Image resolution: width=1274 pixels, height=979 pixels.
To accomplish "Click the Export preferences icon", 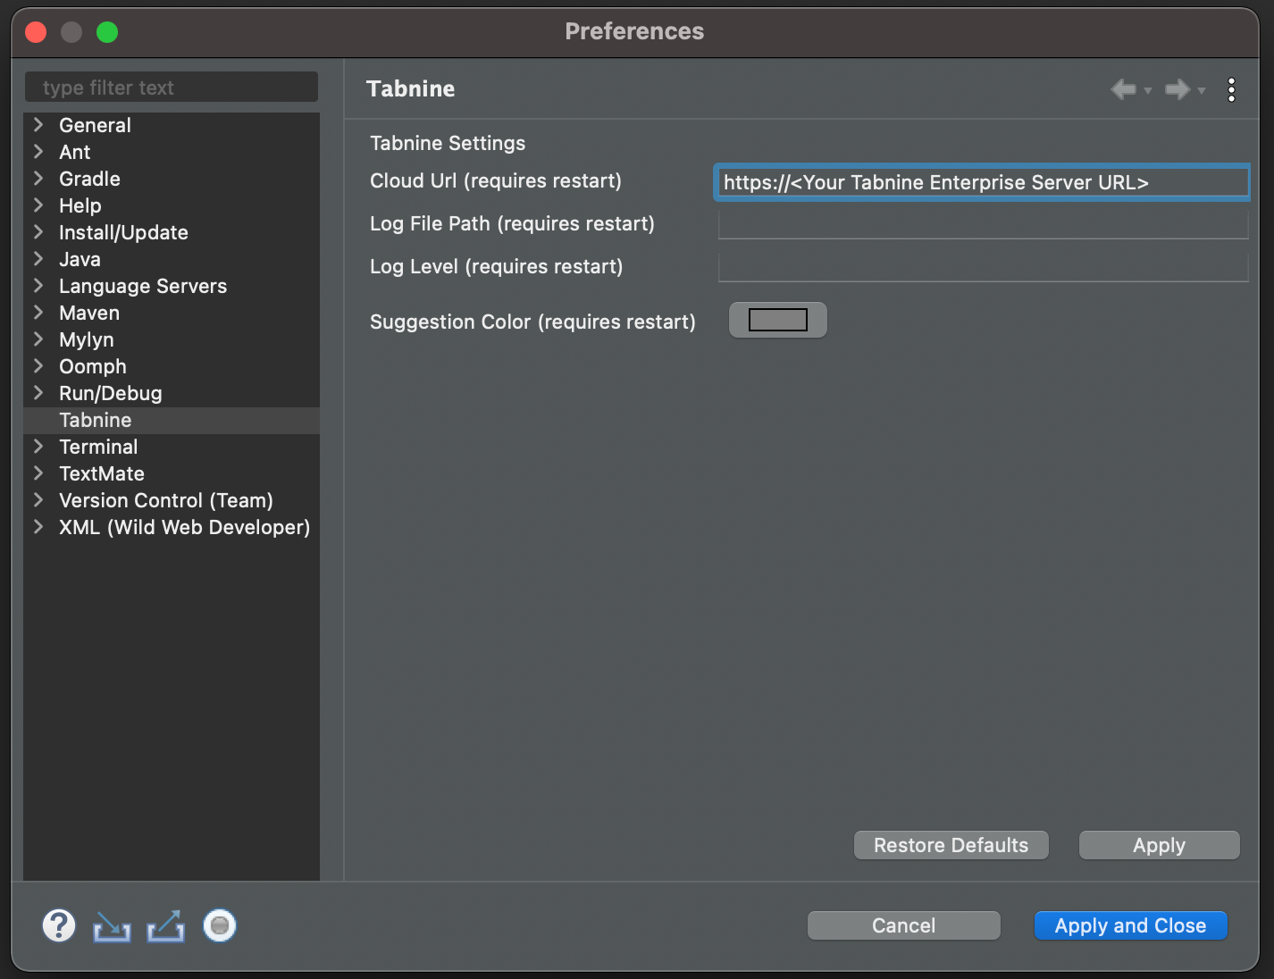I will coord(166,926).
